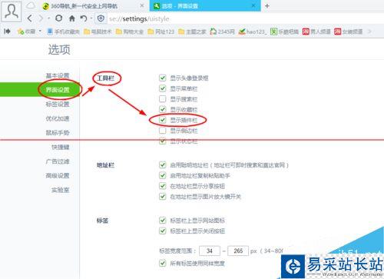Click the 工具栏 section label
The width and height of the screenshot is (384, 279).
point(106,78)
